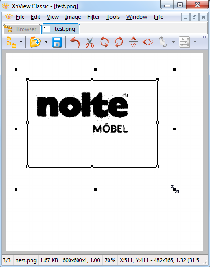Click the 1.67 KB file size
Image resolution: width=210 pixels, height=267 pixels.
click(x=49, y=260)
